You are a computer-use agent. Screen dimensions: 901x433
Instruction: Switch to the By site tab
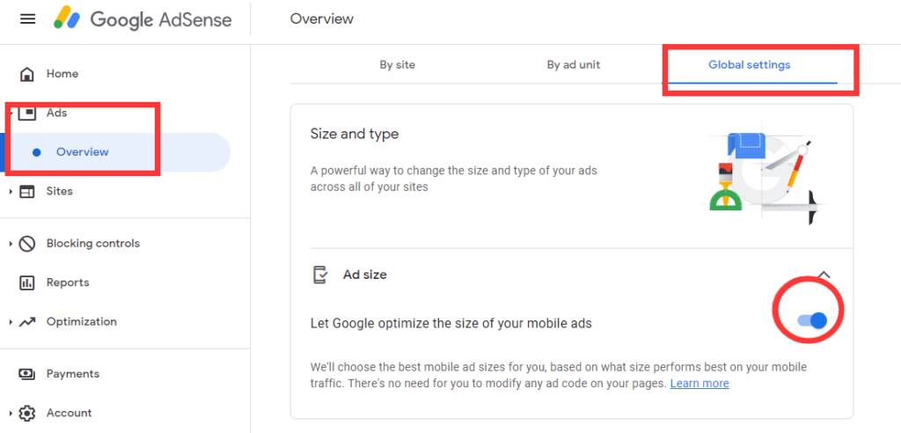coord(397,65)
